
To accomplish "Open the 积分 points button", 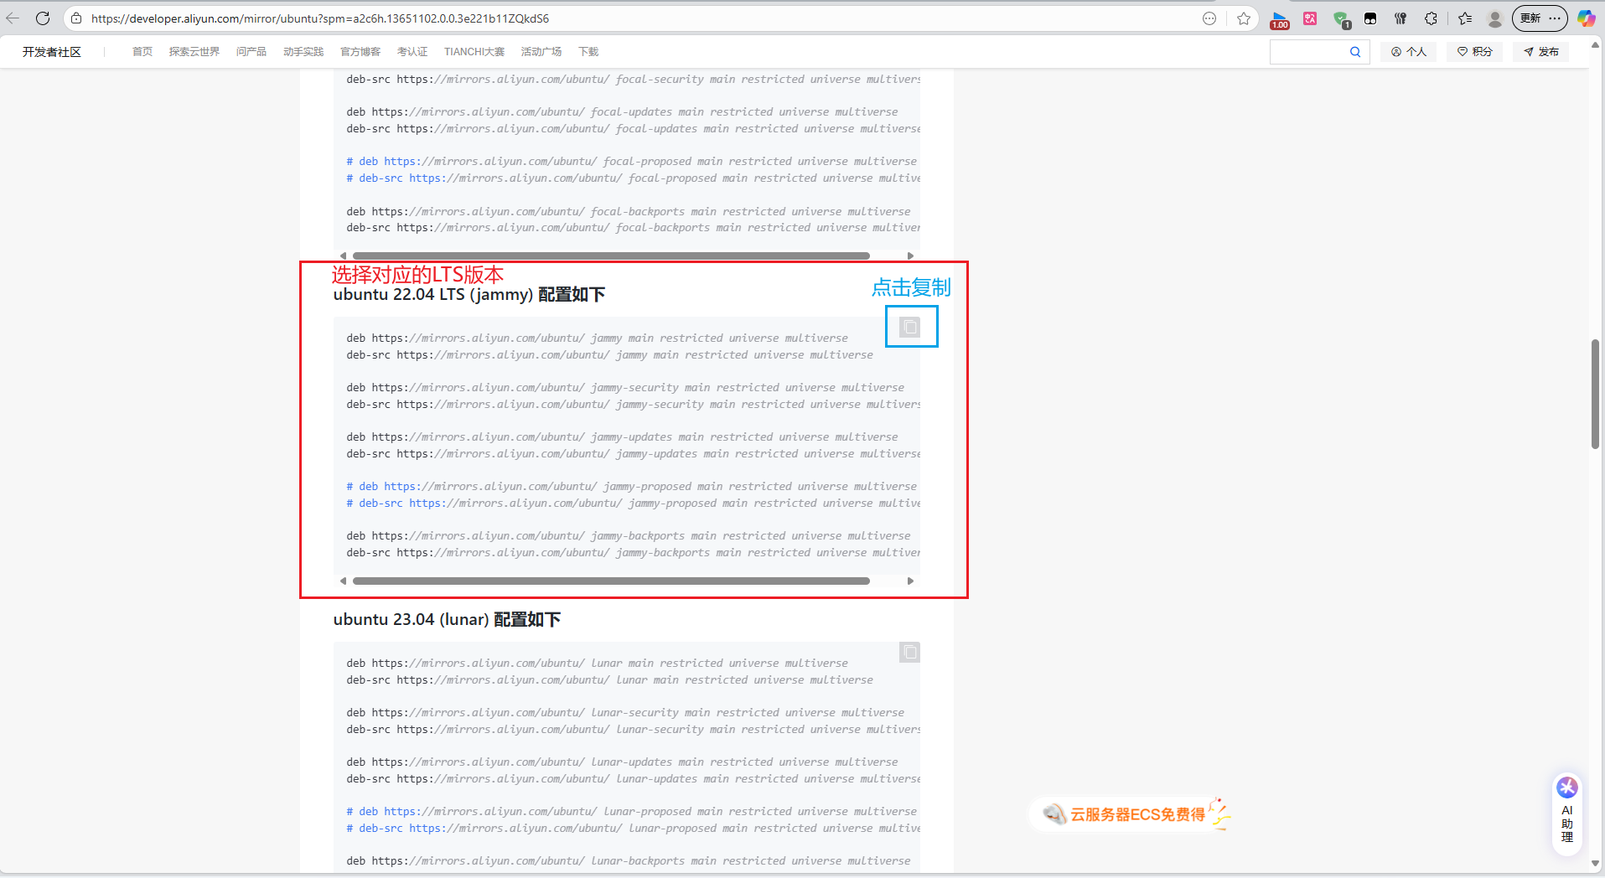I will (1475, 52).
